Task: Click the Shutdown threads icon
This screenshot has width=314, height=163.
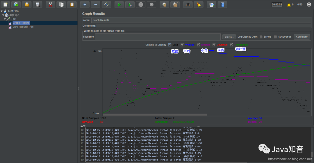Action: pyautogui.click(x=151, y=4)
